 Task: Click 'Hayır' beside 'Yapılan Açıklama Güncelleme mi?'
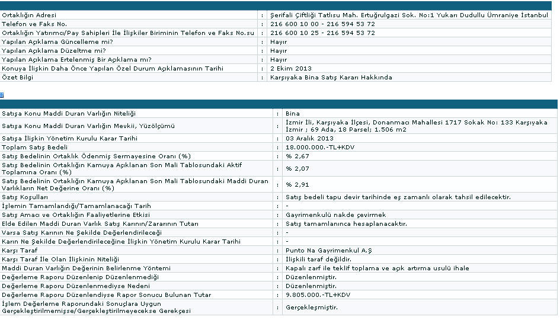click(x=278, y=42)
